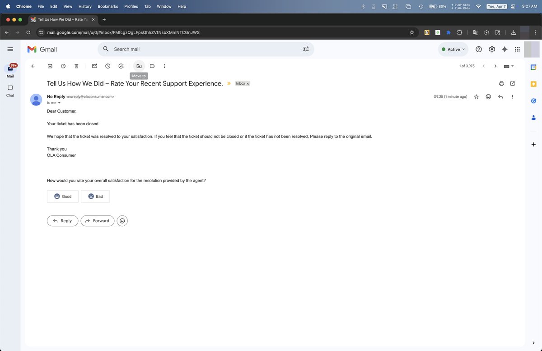
Task: Delete this email with the trash icon
Action: point(76,66)
